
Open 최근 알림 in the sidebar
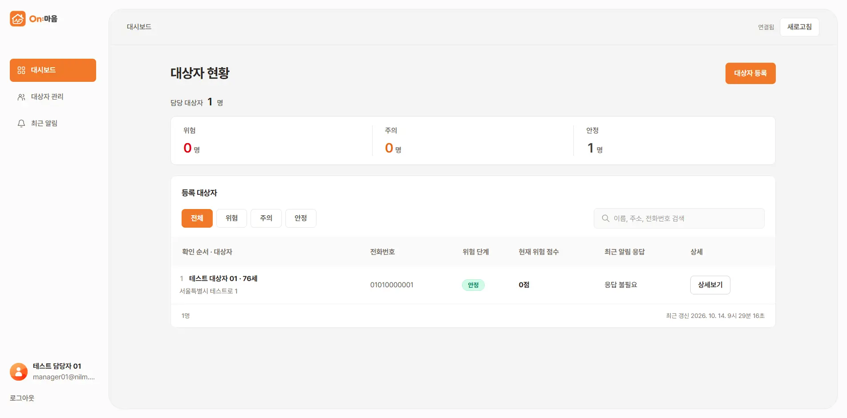pyautogui.click(x=53, y=124)
